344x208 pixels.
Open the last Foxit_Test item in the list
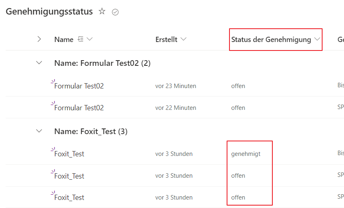click(x=69, y=197)
